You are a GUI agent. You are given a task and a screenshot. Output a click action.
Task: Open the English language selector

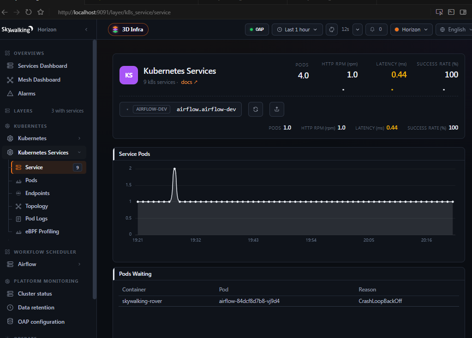click(x=454, y=30)
